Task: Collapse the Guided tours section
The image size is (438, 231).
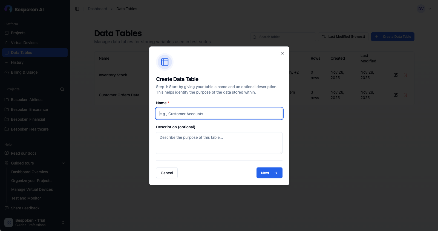Action: pos(63,163)
